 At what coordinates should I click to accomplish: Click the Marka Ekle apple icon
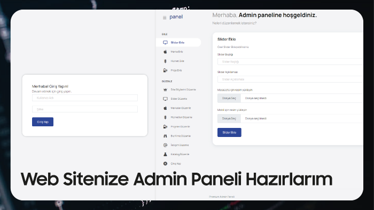[x=165, y=52]
